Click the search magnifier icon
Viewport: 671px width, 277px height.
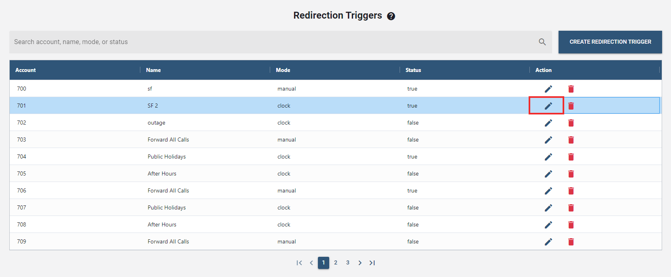[x=542, y=42]
